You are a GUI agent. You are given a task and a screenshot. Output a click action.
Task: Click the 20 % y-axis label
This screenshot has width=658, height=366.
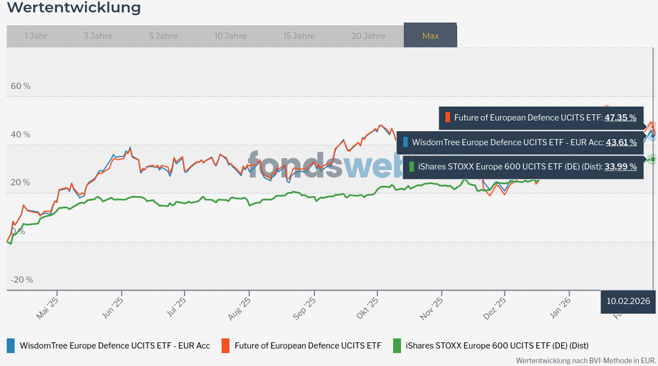tap(20, 183)
